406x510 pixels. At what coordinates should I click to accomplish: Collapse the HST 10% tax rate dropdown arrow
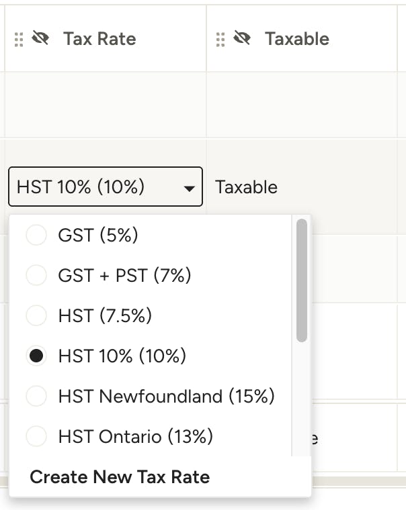[189, 189]
